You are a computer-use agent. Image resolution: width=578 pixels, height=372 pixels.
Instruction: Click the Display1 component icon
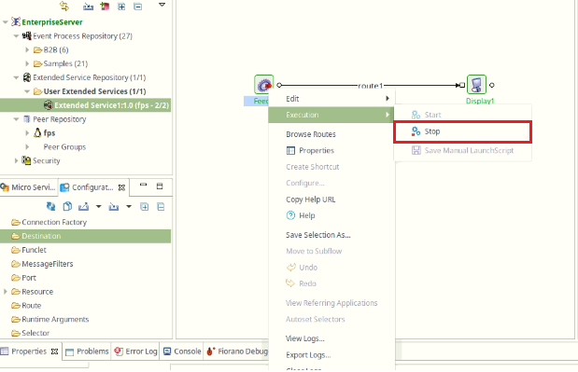coord(476,85)
